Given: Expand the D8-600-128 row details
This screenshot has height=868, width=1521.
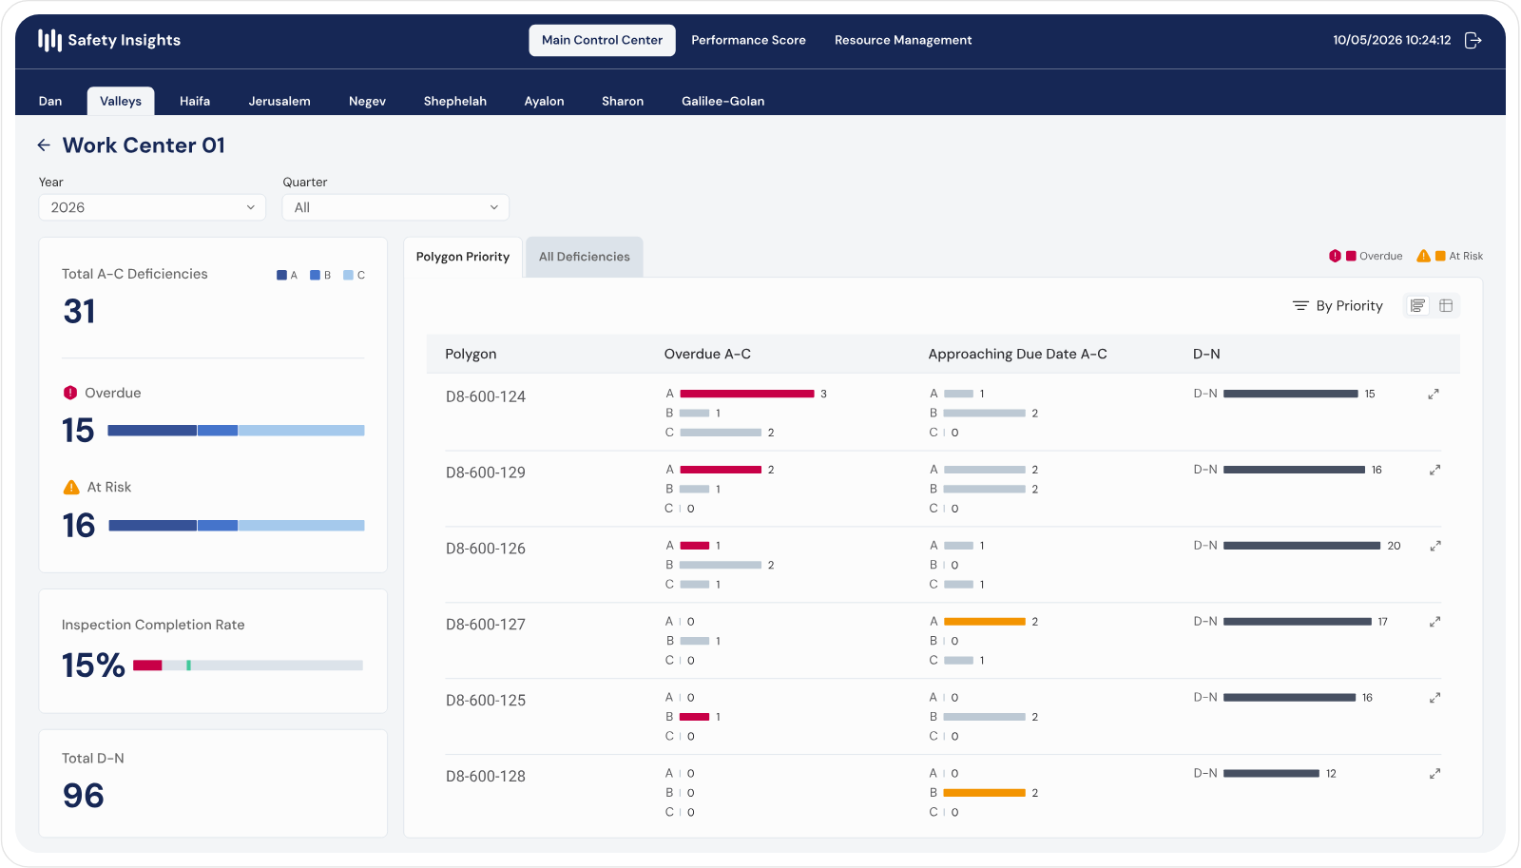Looking at the screenshot, I should click(x=1435, y=774).
